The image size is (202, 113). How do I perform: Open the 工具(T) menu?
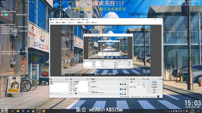88,23
